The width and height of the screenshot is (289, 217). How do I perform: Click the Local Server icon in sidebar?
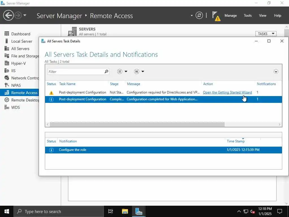7,41
